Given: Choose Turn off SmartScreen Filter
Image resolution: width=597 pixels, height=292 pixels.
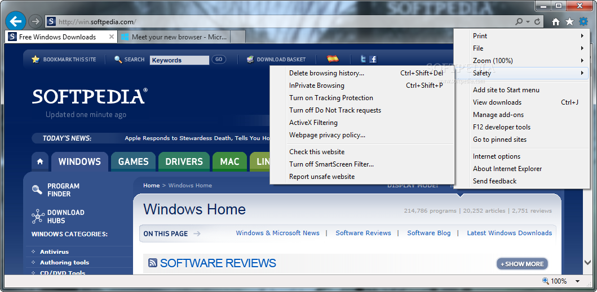Looking at the screenshot, I should pos(362,164).
